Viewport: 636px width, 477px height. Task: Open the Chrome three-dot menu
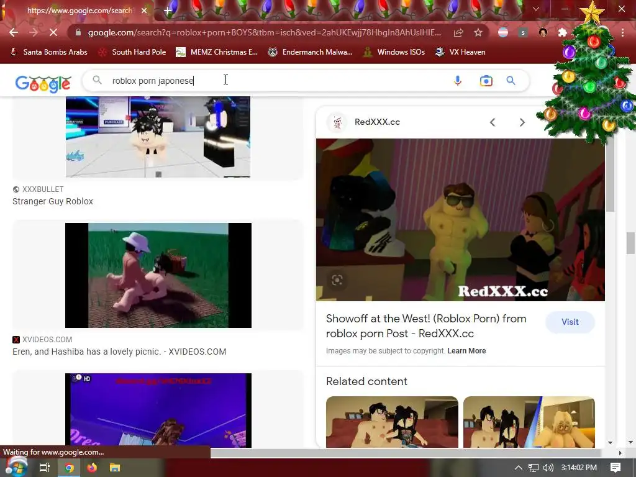pos(622,32)
